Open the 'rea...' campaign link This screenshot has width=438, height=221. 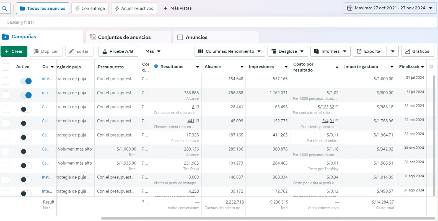click(x=46, y=93)
